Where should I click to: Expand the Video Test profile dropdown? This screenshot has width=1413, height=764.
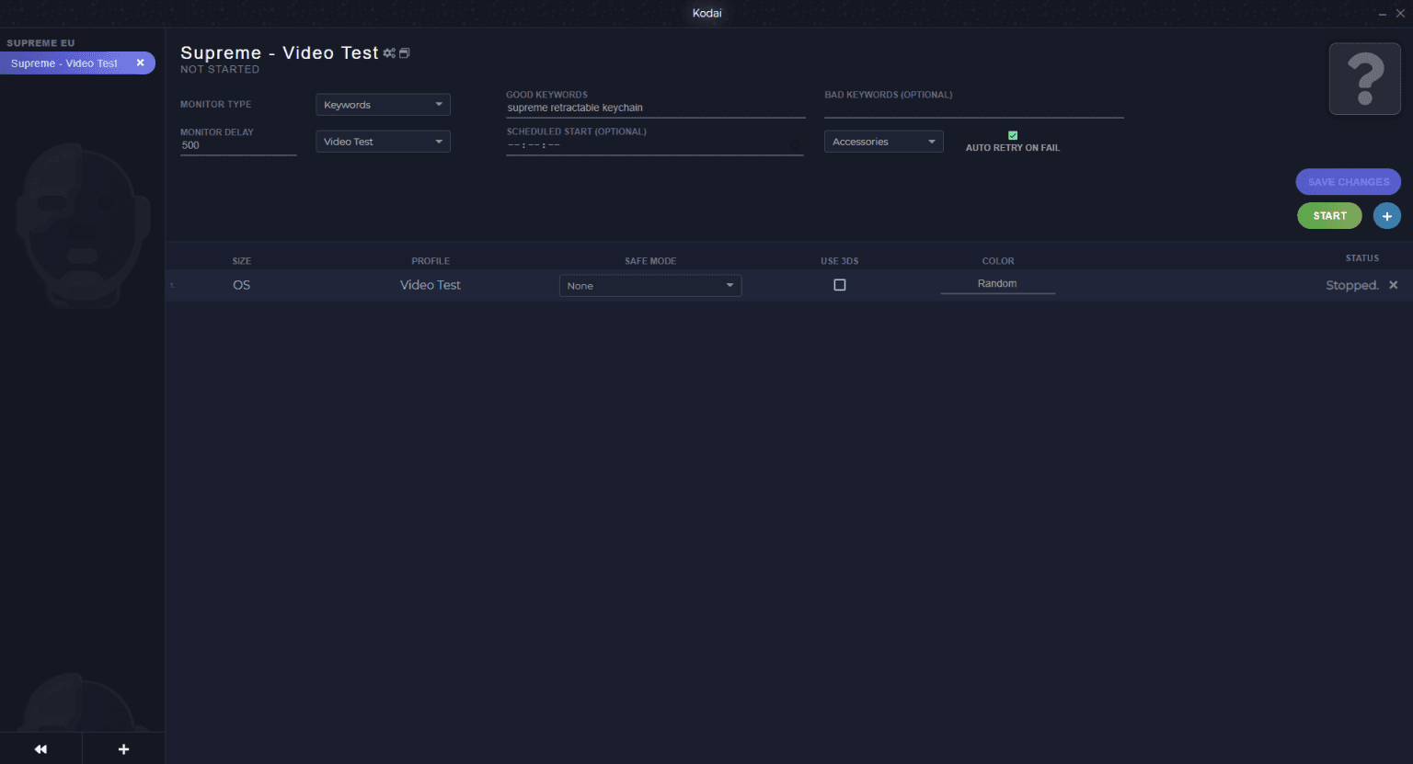coord(383,142)
